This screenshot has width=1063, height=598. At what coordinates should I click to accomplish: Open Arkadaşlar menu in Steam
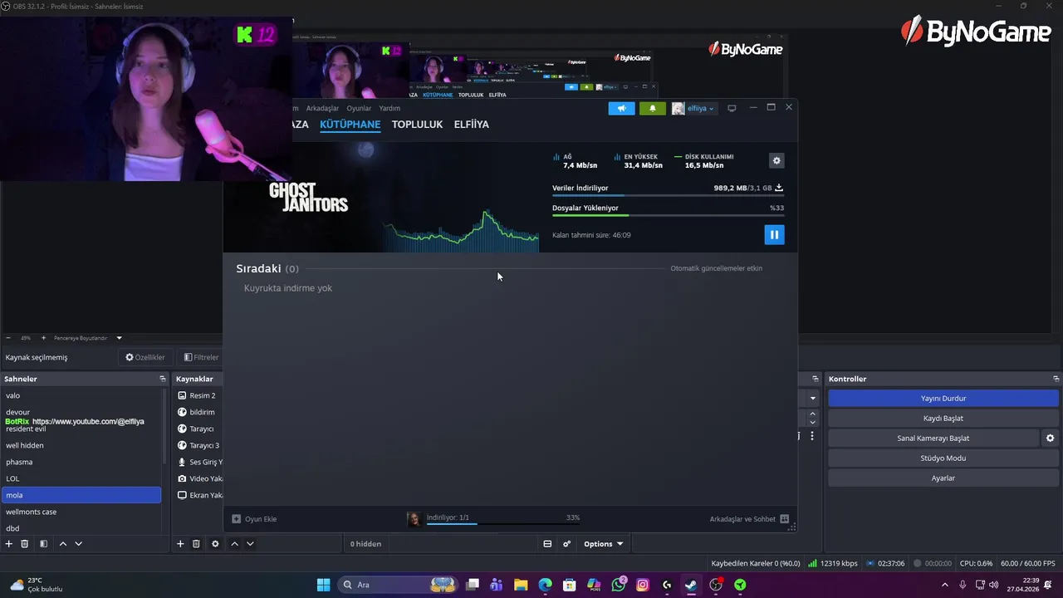322,108
